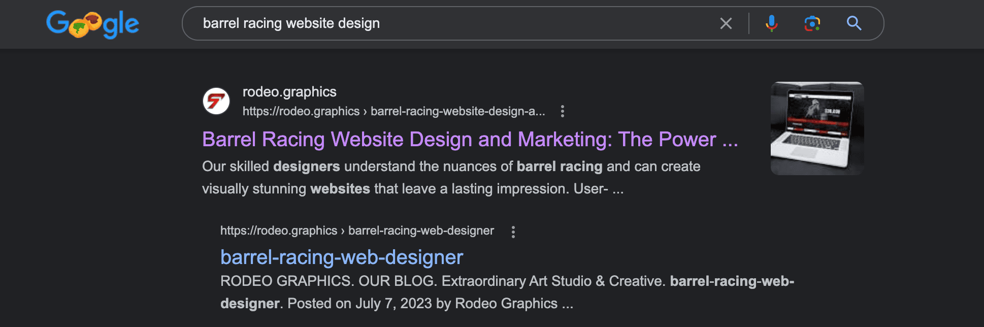Open the three-dot menu beside barrel-racing-website-design URL
Viewport: 984px width, 327px height.
tap(562, 111)
